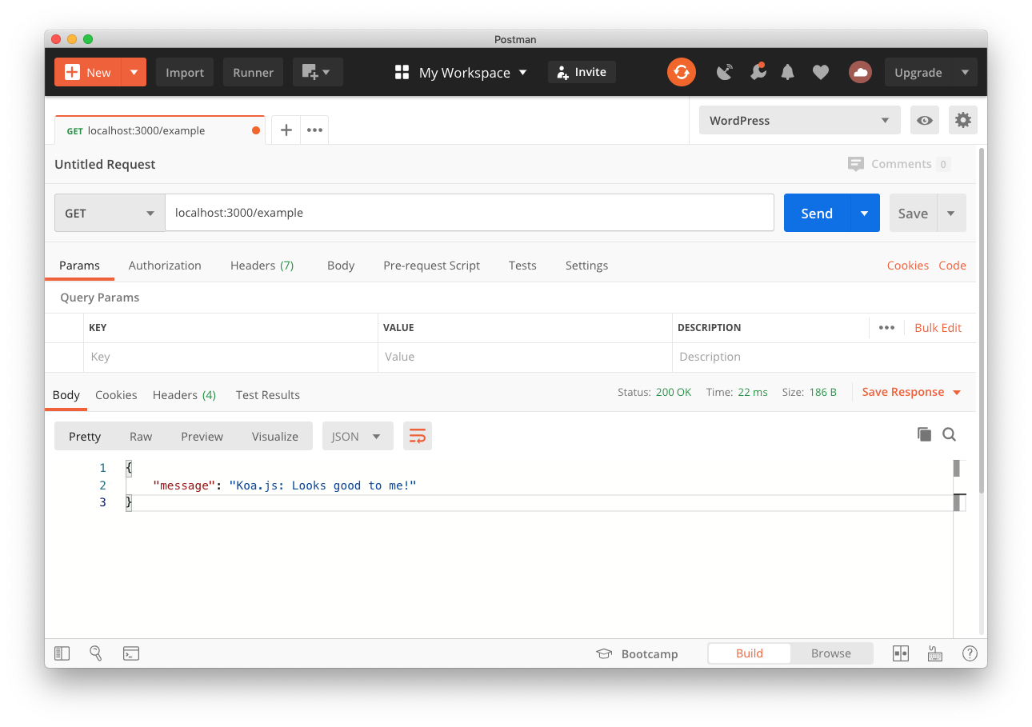Click the Save button
Viewport: 1032px width, 727px height.
[x=913, y=213]
